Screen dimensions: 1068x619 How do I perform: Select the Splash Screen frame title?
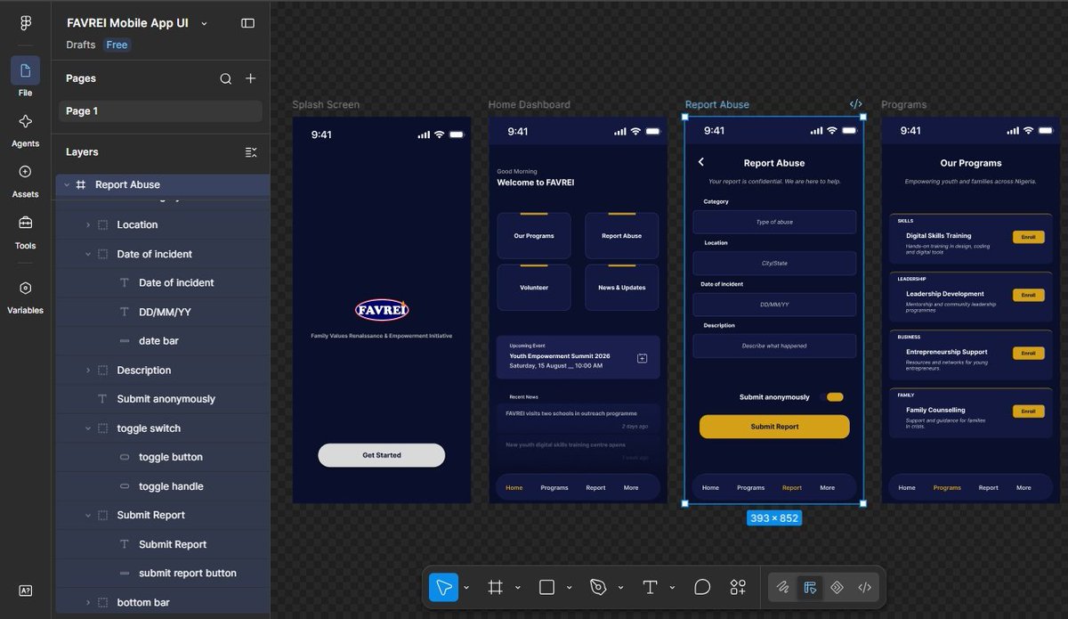tap(326, 104)
